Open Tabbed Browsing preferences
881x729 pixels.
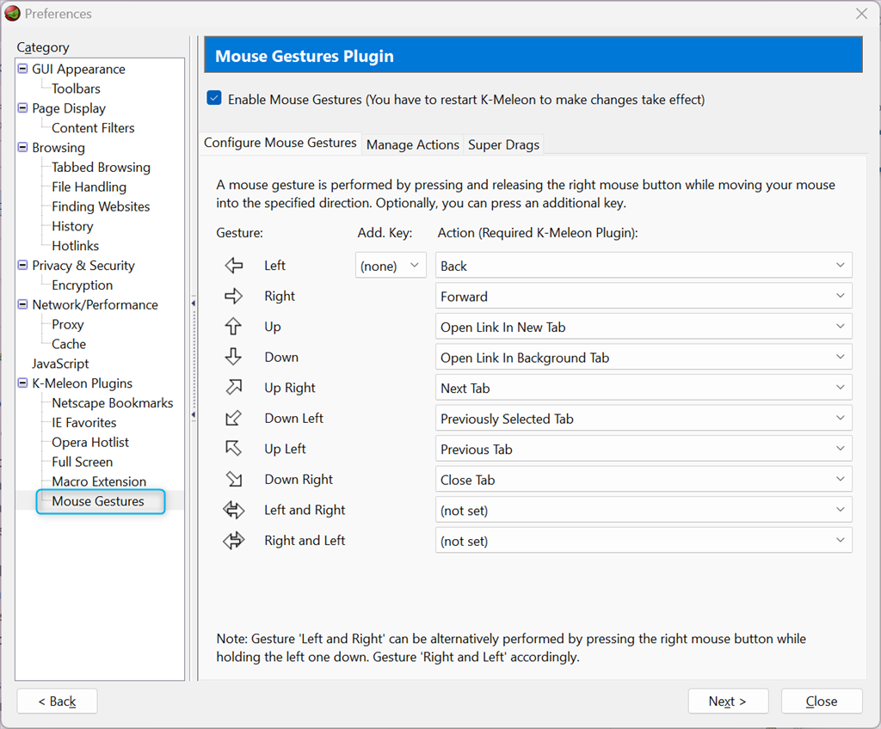pos(101,168)
